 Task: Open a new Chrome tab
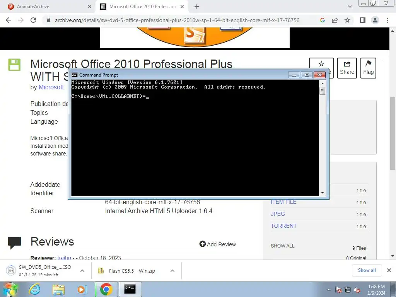point(197,7)
